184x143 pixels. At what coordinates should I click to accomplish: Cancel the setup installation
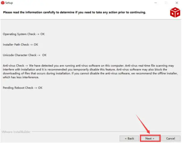171,138
